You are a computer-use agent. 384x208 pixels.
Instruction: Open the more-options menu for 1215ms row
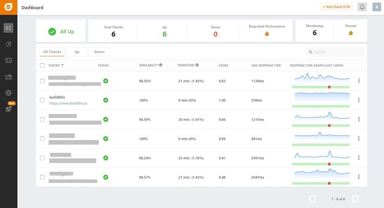pyautogui.click(x=359, y=119)
